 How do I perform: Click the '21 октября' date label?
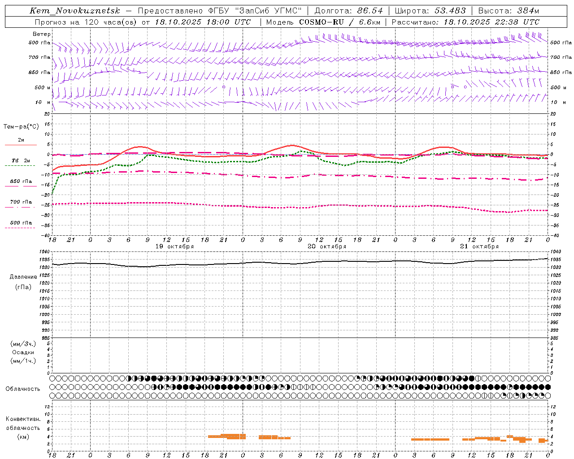point(479,247)
